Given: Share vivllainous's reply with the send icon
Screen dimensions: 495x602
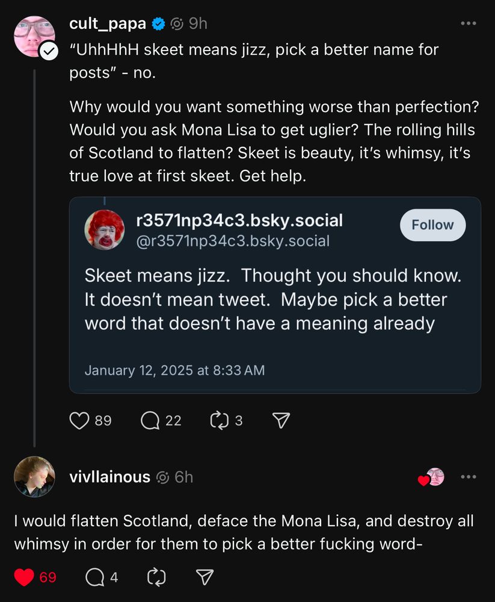Looking at the screenshot, I should click(x=204, y=577).
